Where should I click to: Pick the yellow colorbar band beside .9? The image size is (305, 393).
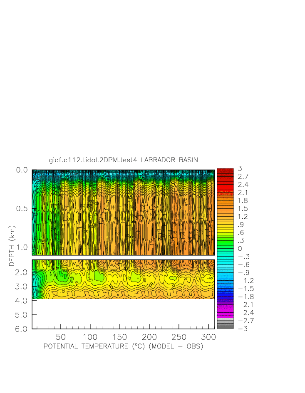[225, 225]
